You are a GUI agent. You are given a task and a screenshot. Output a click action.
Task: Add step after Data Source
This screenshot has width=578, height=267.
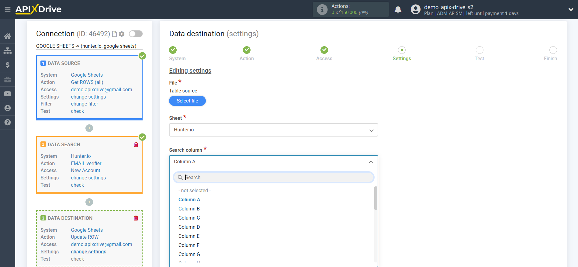(x=89, y=128)
